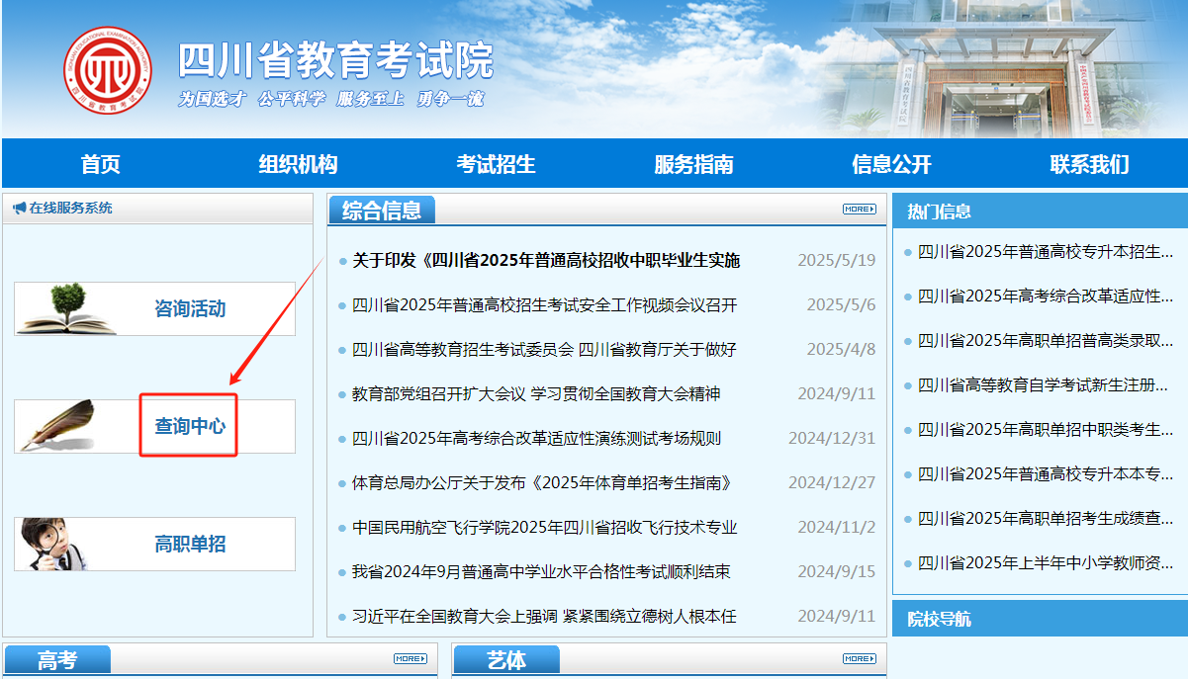
Task: Click the date 2024/12/31
Action: [832, 438]
